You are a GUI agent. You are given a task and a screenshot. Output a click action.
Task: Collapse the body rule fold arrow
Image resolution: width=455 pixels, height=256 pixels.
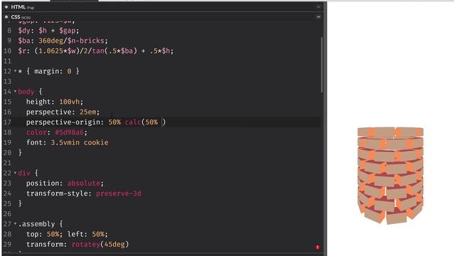(x=15, y=92)
